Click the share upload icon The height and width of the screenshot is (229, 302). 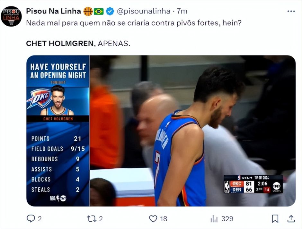coord(291,219)
